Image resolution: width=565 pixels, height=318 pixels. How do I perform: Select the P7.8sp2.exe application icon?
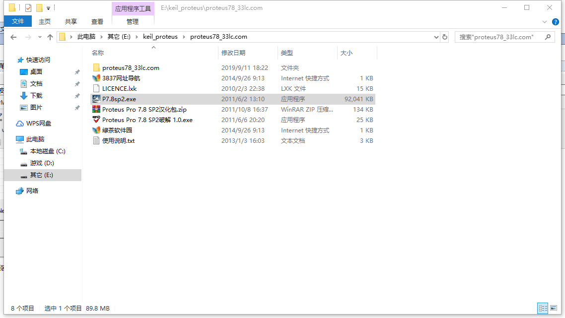tap(96, 99)
